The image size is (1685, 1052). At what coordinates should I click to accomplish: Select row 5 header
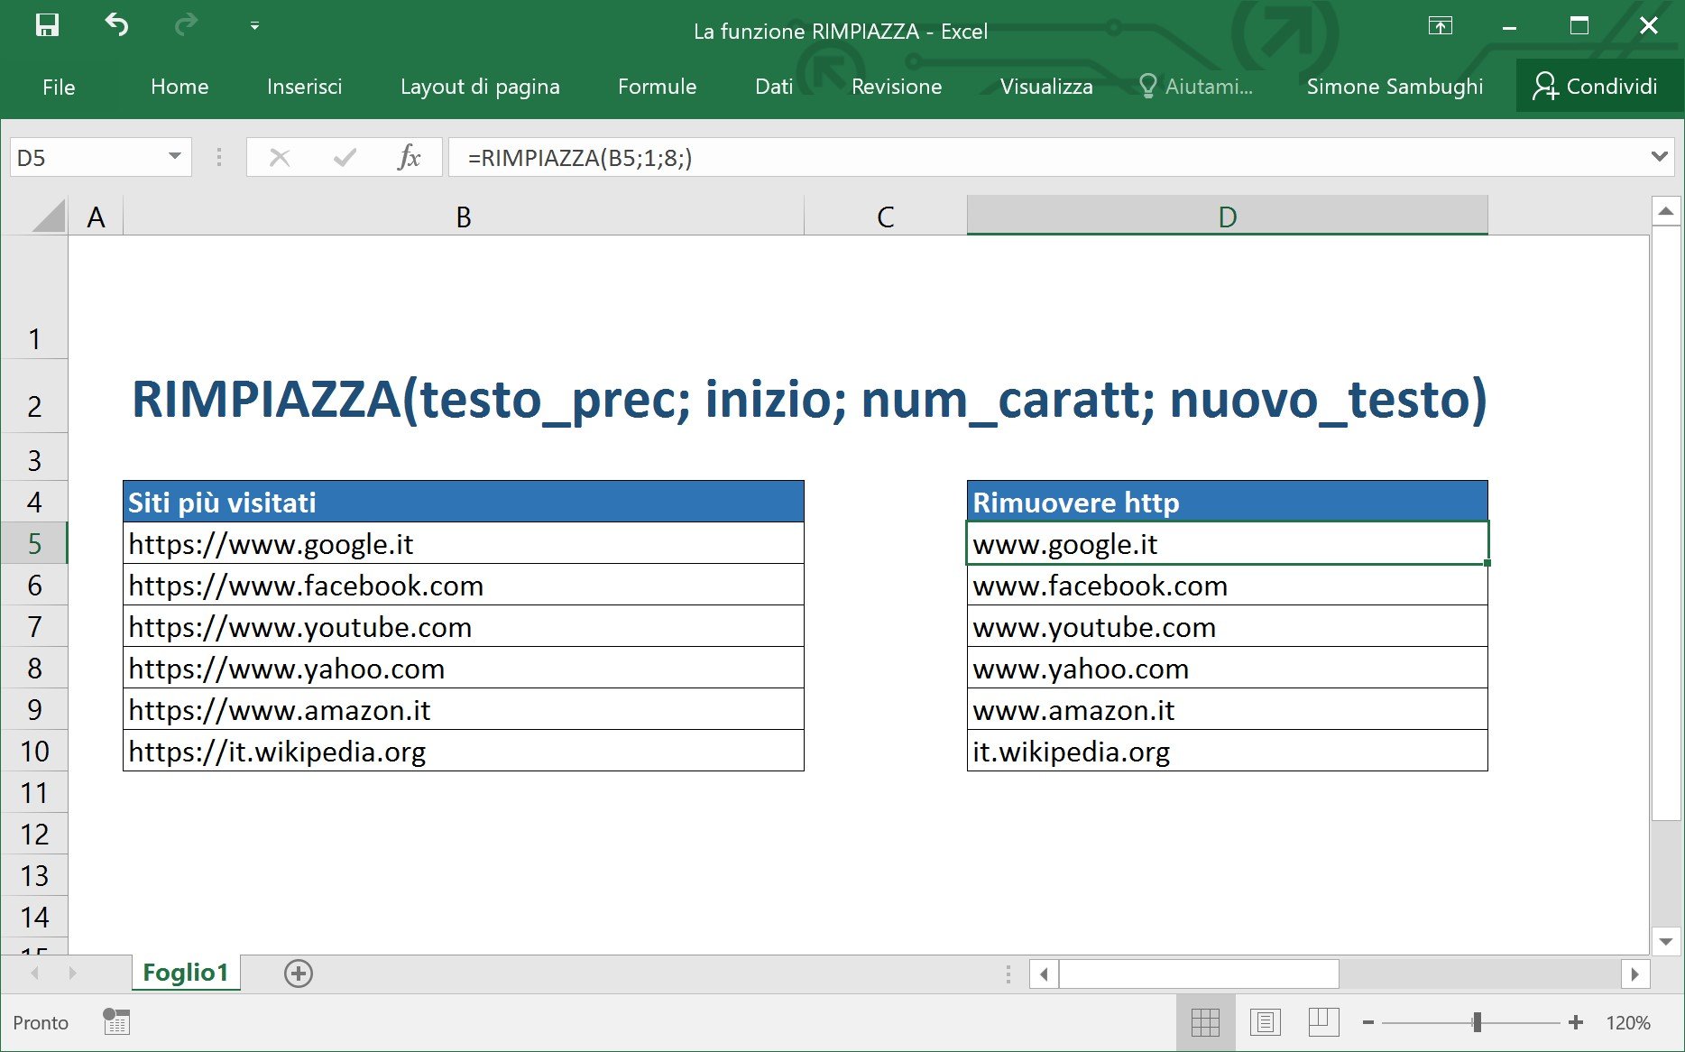(34, 543)
